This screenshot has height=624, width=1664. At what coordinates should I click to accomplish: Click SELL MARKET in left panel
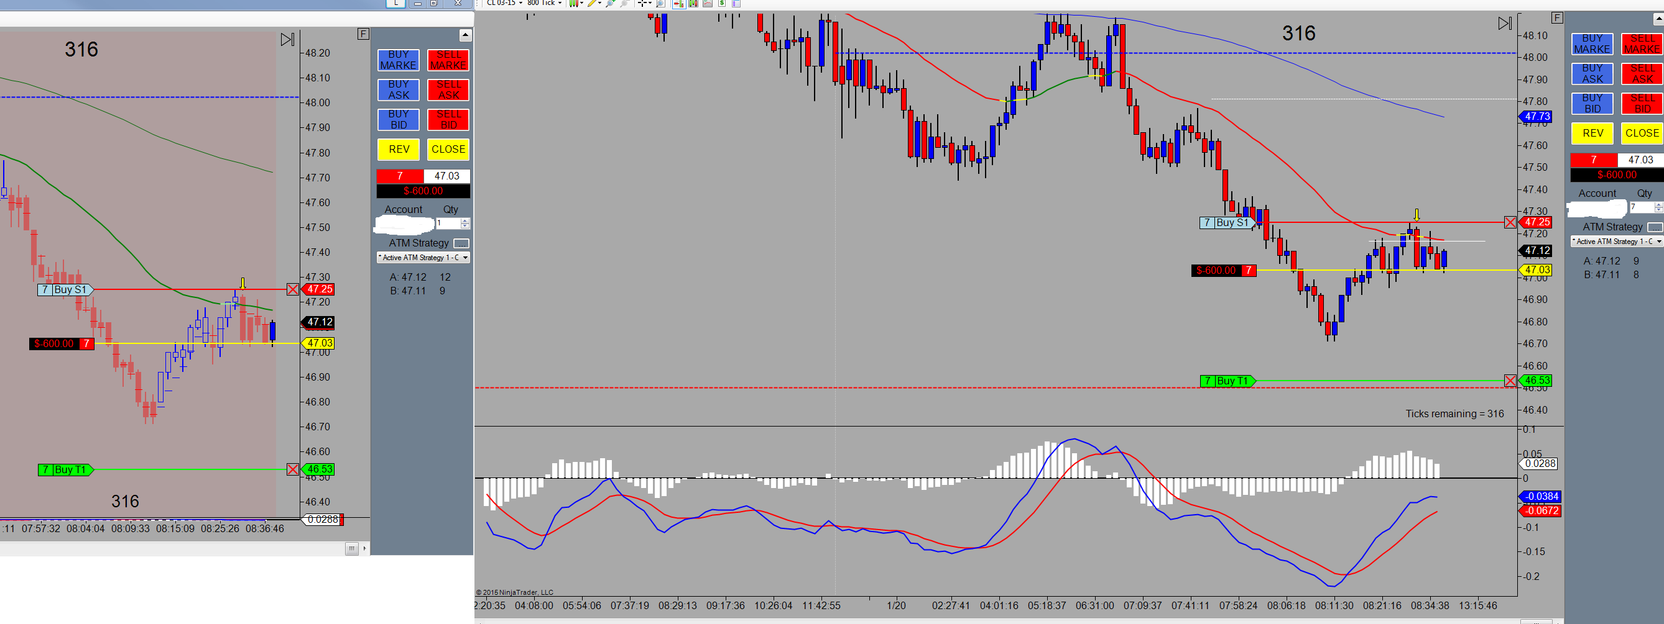(448, 60)
